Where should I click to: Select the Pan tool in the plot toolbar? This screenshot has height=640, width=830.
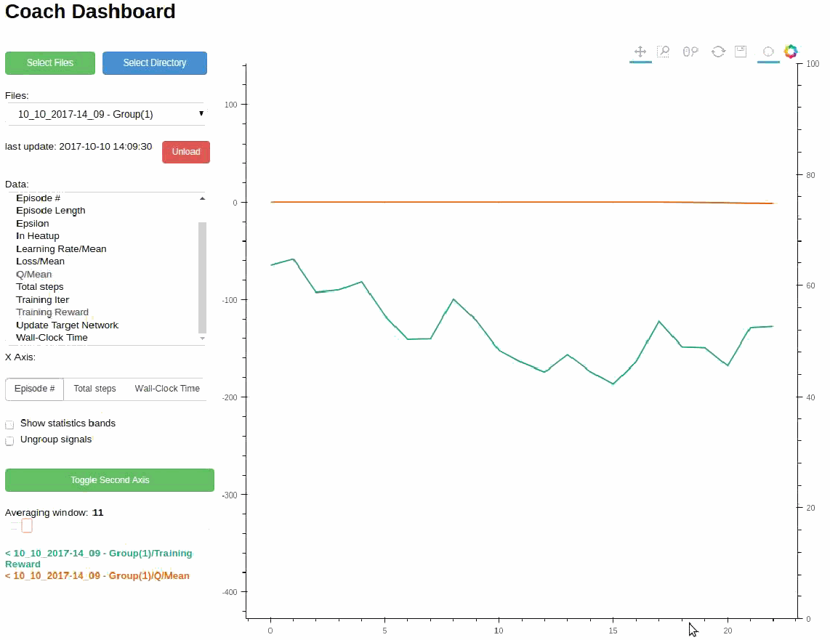click(x=640, y=52)
